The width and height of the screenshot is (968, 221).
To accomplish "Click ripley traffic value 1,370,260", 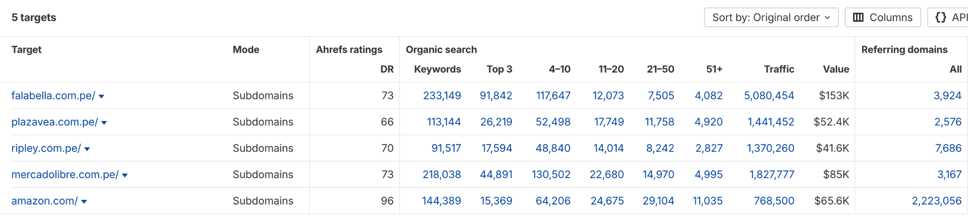I will (770, 148).
